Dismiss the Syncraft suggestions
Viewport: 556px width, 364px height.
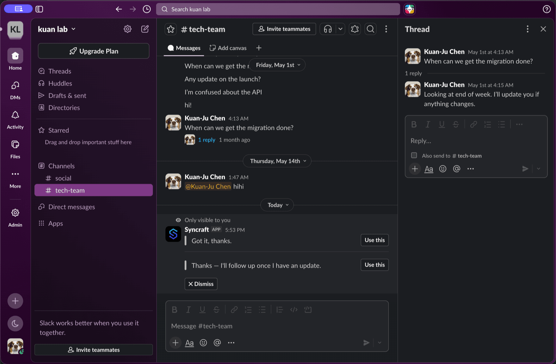[201, 284]
